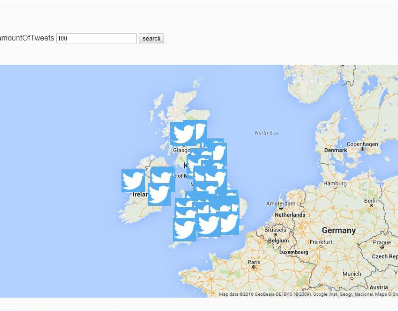Image resolution: width=398 pixels, height=311 pixels.
Task: Click the Frankfurt city label
Action: pyautogui.click(x=321, y=242)
